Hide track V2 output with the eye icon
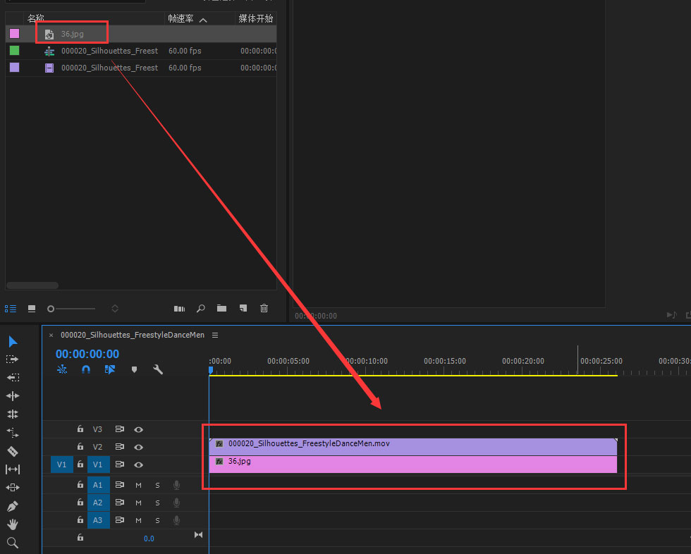Screen dimensions: 691x554 (139, 447)
